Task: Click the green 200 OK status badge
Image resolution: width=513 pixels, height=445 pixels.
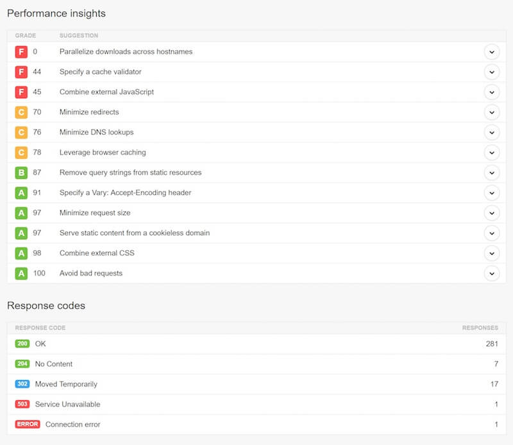Action: pyautogui.click(x=22, y=344)
